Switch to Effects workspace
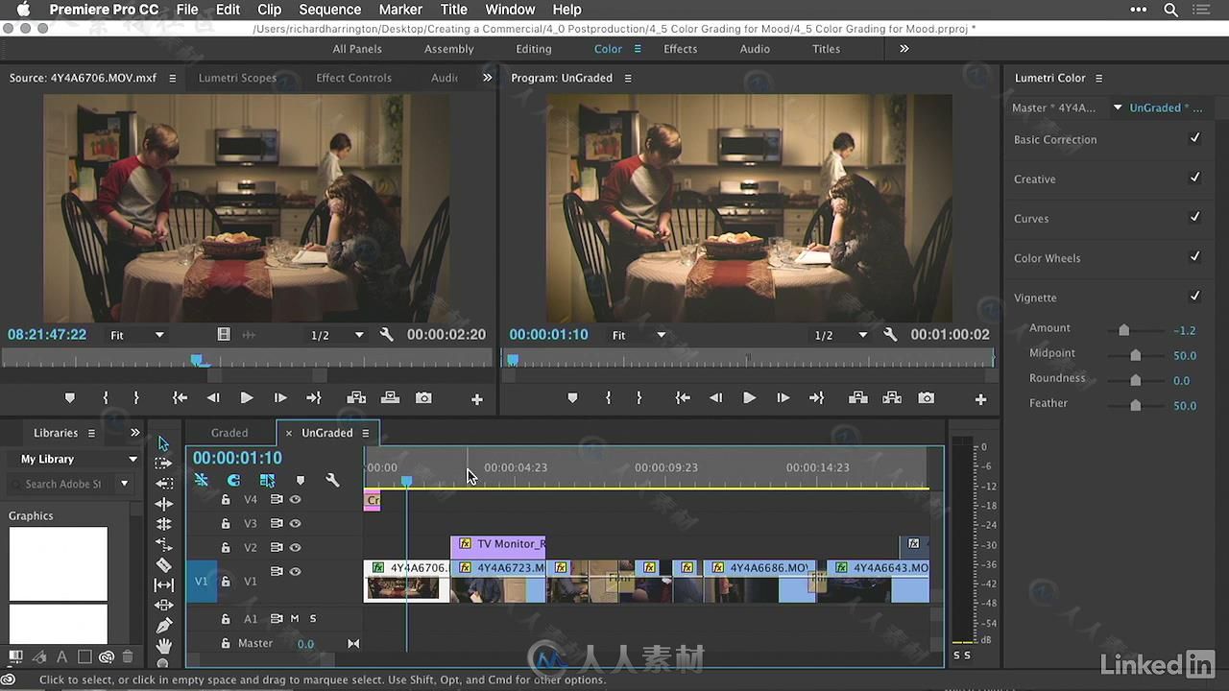Screen dimensions: 1229x691 pos(680,49)
